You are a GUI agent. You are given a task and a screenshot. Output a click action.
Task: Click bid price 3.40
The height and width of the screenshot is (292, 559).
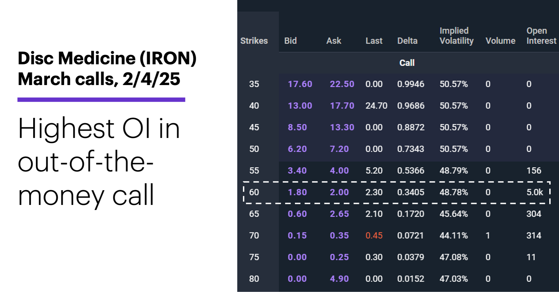[297, 171]
